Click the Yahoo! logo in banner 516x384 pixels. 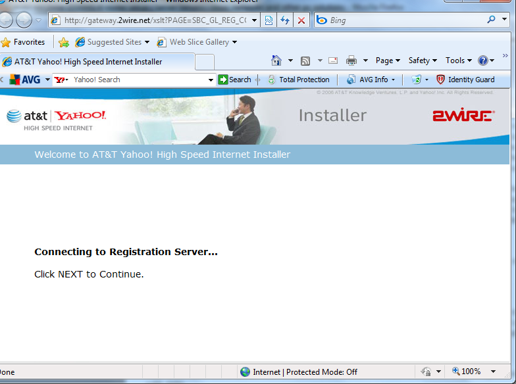[80, 116]
